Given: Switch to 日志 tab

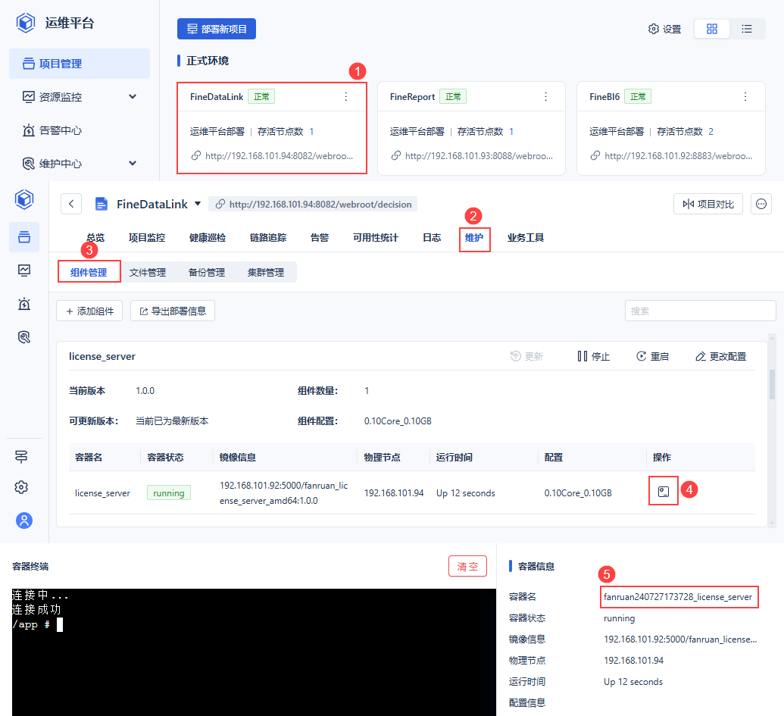Looking at the screenshot, I should (432, 238).
